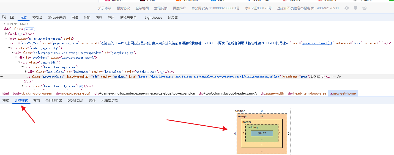This screenshot has height=155, width=394.
Task: Select div.head-item-logo-area breadcrumb
Action: [x=307, y=93]
